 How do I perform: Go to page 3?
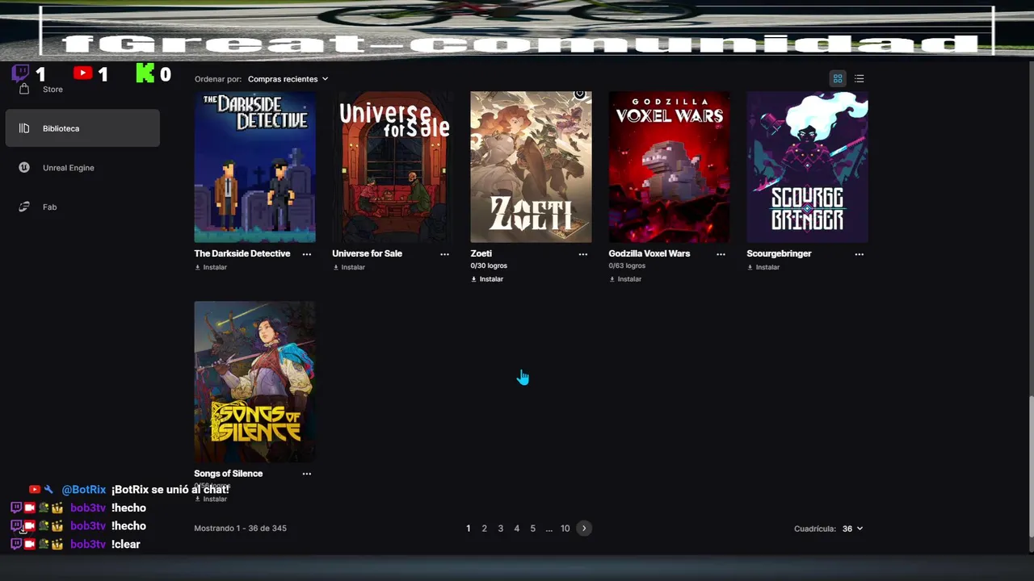tap(501, 529)
